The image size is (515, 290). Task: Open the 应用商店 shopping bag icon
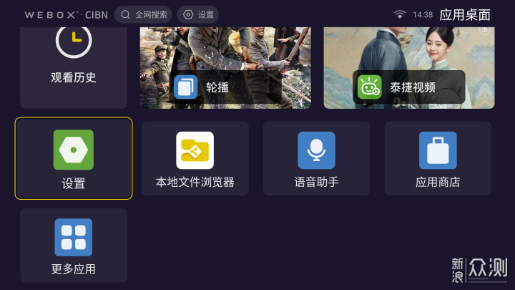(x=438, y=150)
